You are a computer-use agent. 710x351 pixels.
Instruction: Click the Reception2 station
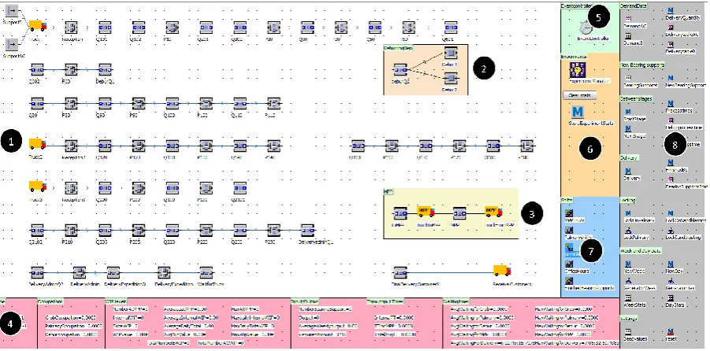click(72, 146)
